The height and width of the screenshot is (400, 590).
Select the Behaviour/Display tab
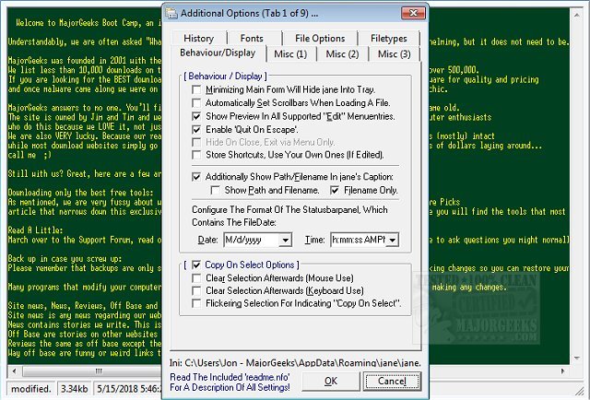pos(218,53)
